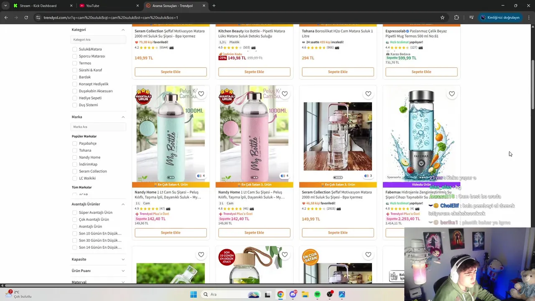The image size is (535, 301).
Task: Open the pink My Bottle product image
Action: pyautogui.click(x=254, y=134)
